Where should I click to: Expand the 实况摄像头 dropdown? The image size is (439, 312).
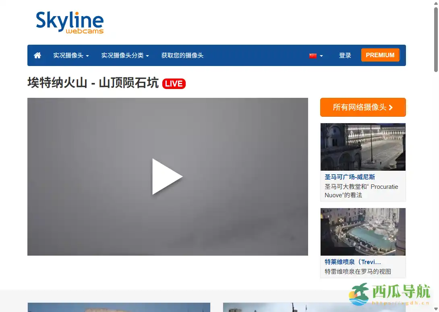coord(71,55)
